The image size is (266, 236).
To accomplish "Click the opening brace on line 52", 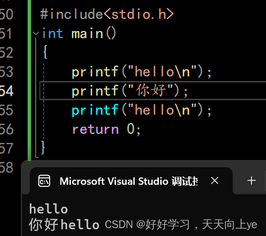I will click(45, 52).
